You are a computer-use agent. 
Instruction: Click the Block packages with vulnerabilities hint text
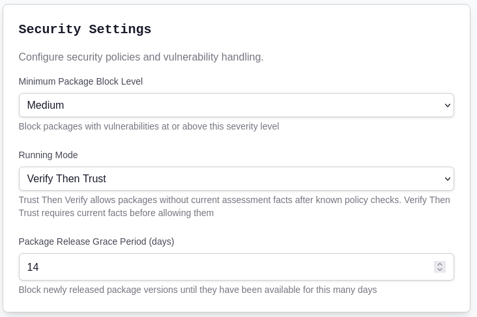[149, 126]
